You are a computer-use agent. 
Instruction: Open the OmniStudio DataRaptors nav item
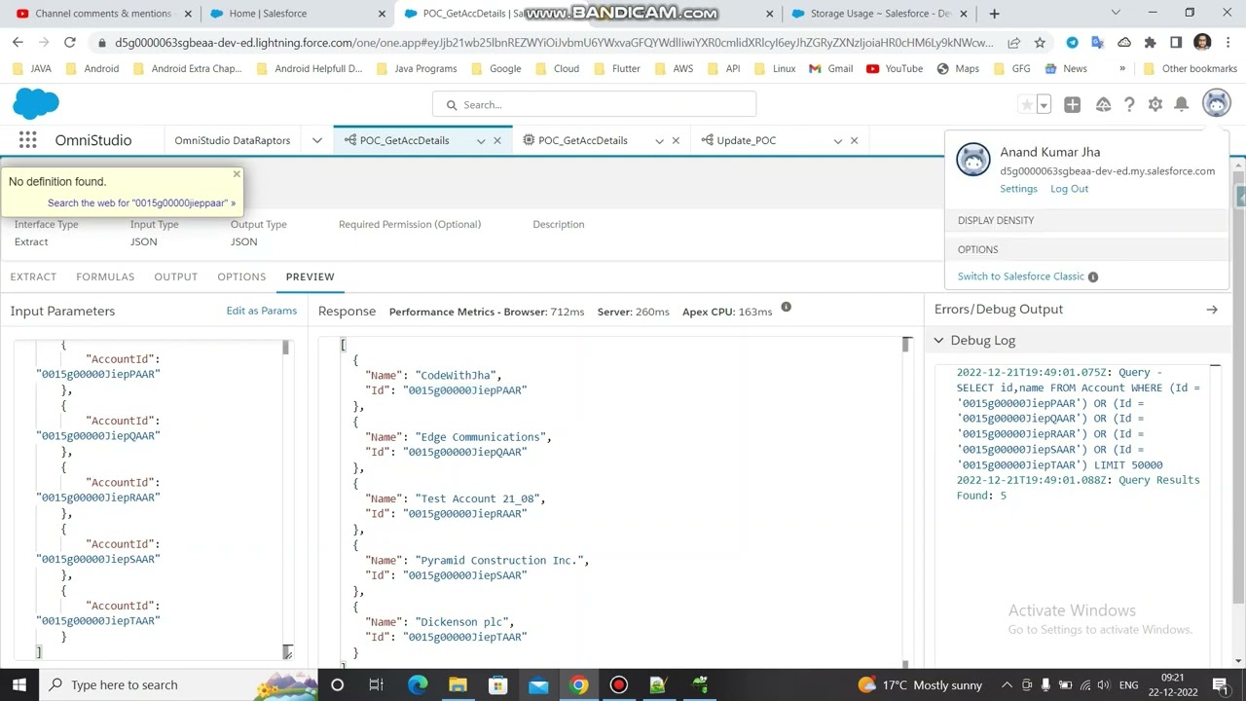coord(232,140)
